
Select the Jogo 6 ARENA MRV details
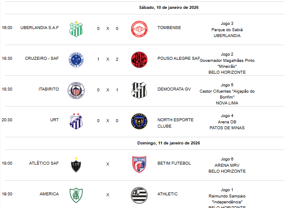tap(227, 165)
